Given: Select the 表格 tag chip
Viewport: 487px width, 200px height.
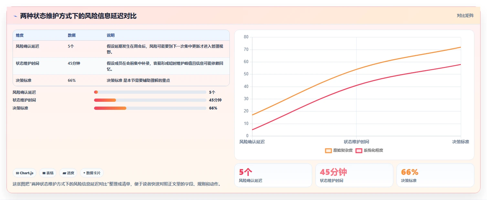Looking at the screenshot, I should click(48, 173).
